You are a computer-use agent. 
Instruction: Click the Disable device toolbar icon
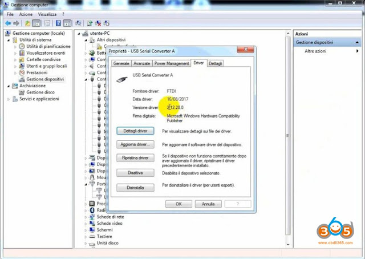(x=107, y=23)
